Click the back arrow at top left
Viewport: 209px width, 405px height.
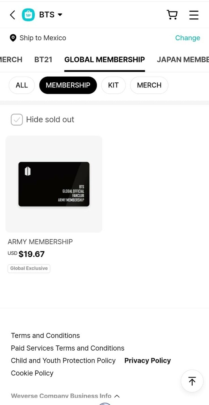coord(12,15)
